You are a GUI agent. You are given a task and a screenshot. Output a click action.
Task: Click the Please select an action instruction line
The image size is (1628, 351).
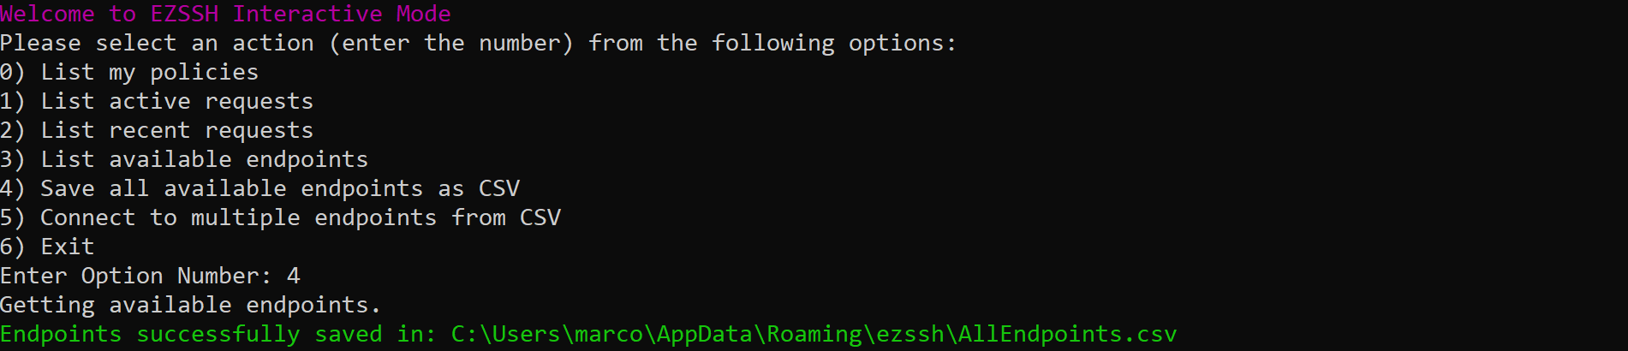(x=478, y=44)
